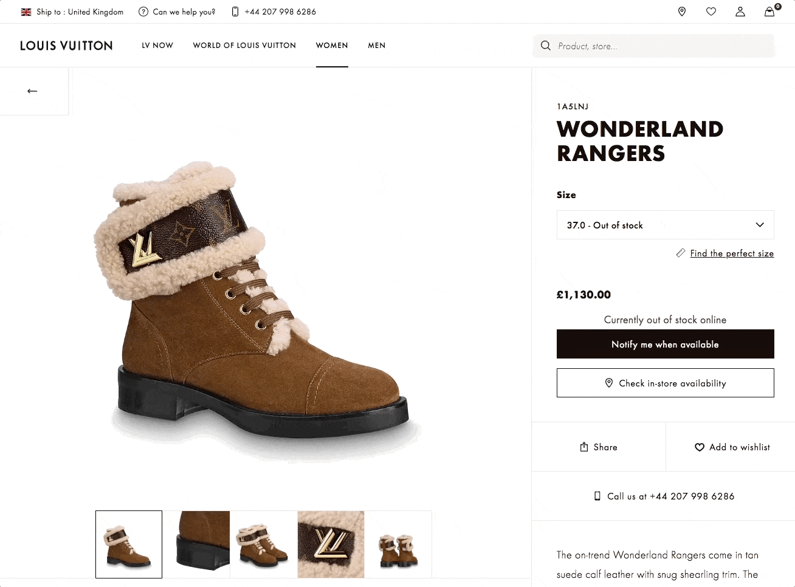Image resolution: width=795 pixels, height=587 pixels.
Task: Open the LV Now menu
Action: point(157,46)
